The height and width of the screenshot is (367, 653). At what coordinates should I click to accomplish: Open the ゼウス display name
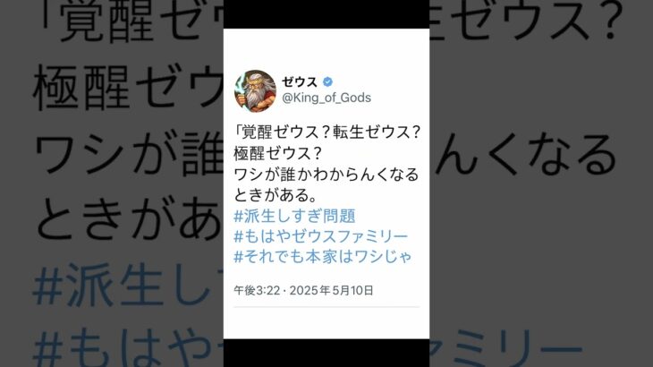(x=300, y=82)
